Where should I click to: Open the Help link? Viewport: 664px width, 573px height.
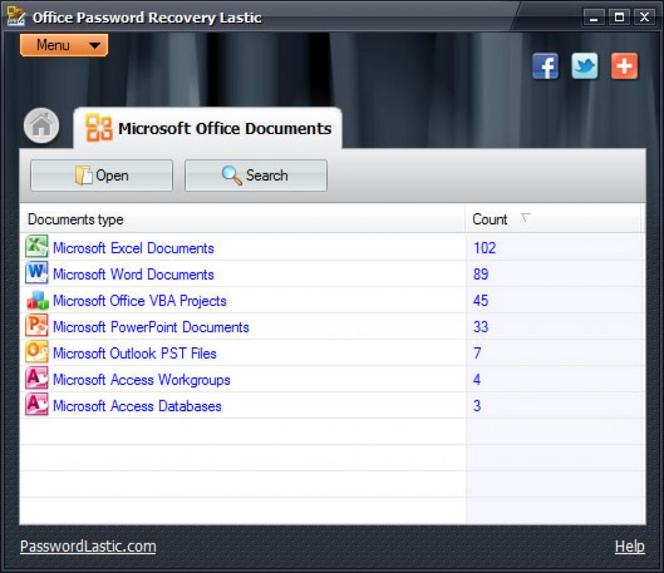pyautogui.click(x=630, y=546)
